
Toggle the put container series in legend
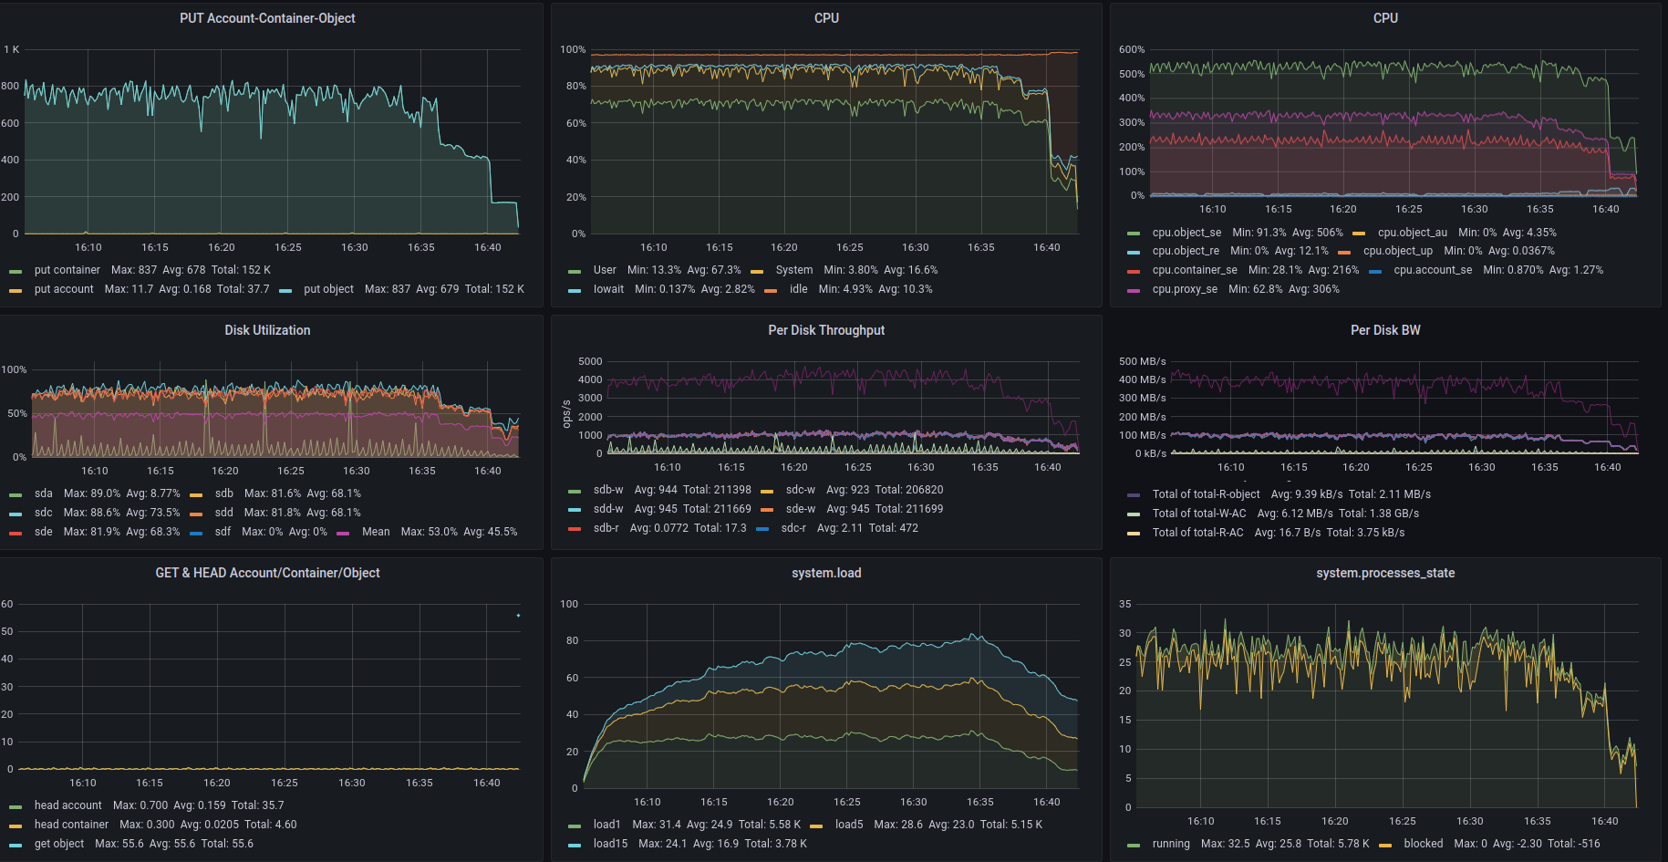(x=67, y=270)
